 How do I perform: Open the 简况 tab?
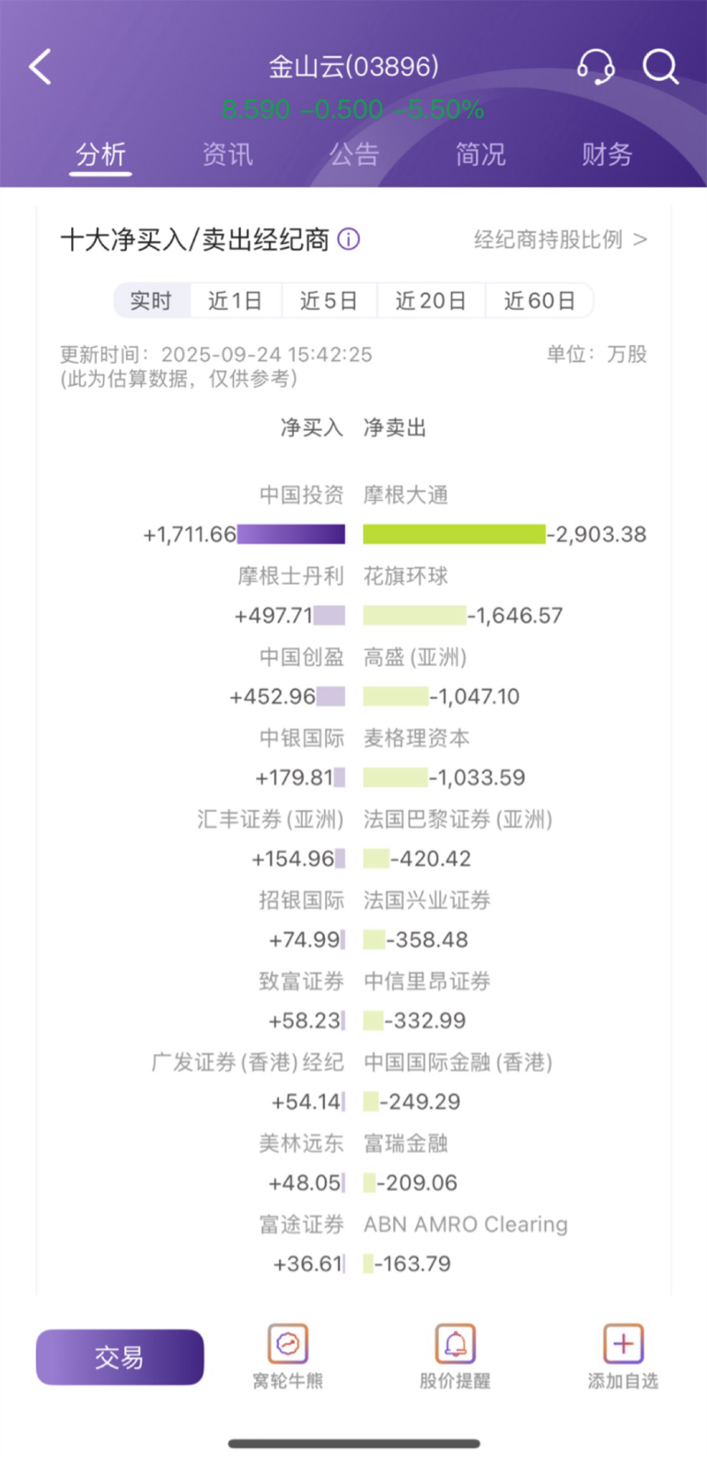point(481,155)
